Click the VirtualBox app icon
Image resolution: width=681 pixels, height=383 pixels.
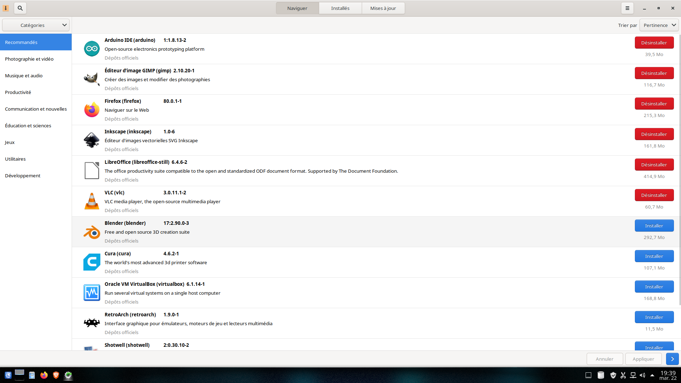[92, 293]
